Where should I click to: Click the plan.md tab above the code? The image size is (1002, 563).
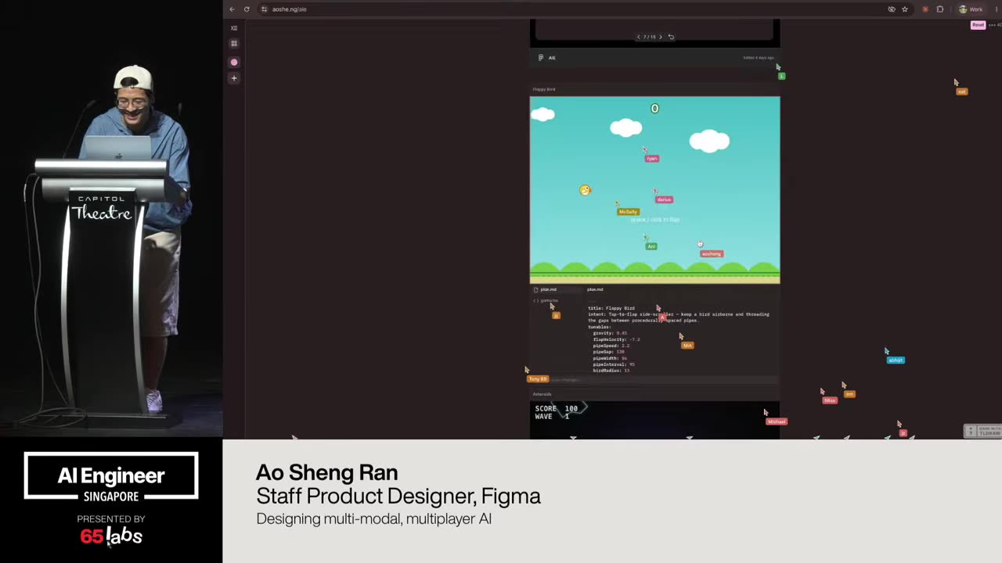coord(595,289)
